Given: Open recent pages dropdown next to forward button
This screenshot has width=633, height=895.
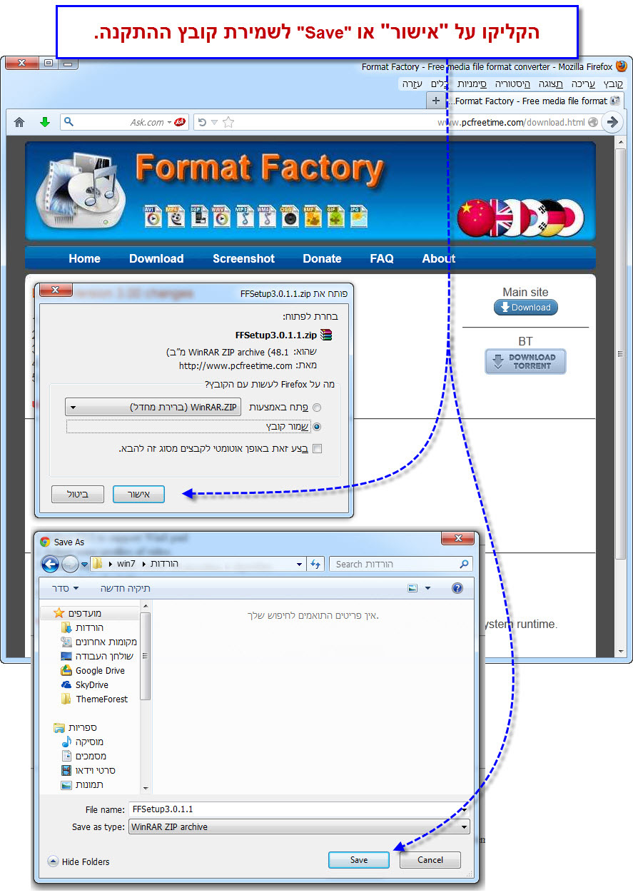Looking at the screenshot, I should (85, 564).
